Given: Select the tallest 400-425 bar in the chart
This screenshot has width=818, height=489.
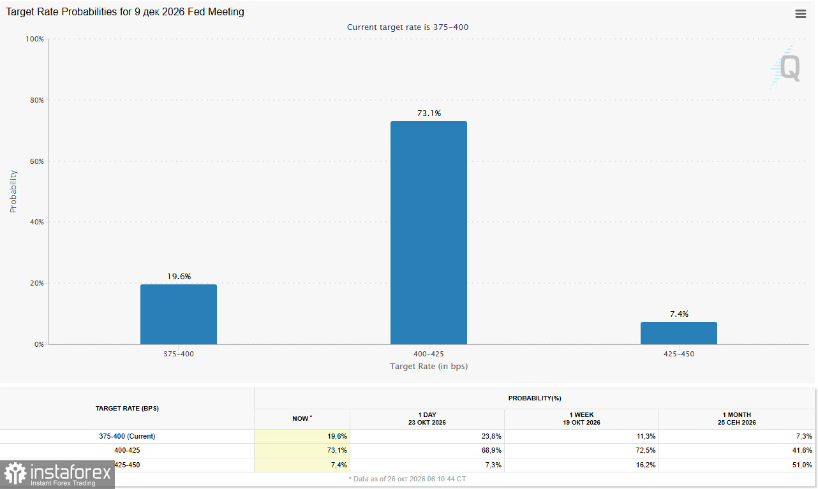Looking at the screenshot, I should [x=429, y=233].
